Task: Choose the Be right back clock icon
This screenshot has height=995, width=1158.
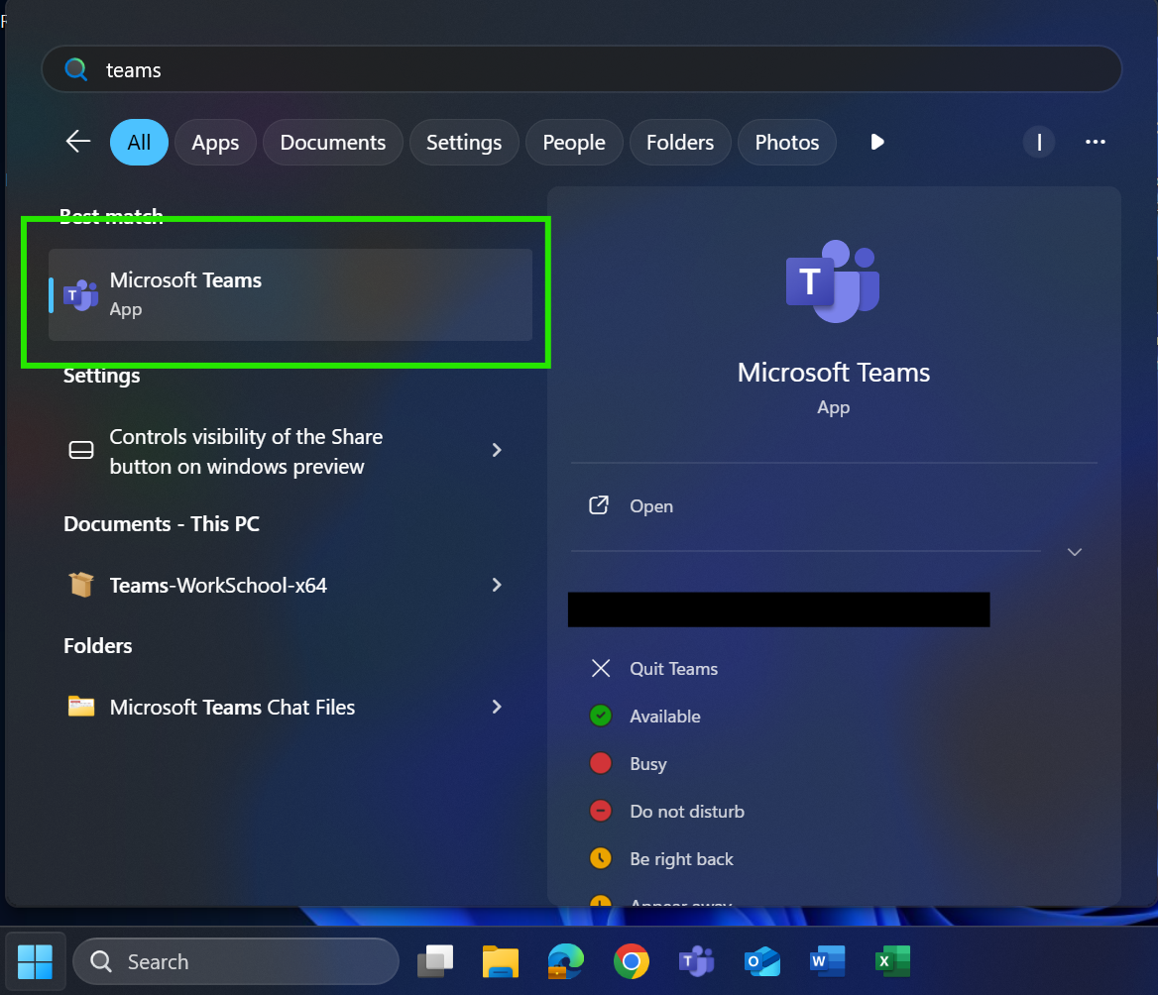Action: click(x=601, y=858)
